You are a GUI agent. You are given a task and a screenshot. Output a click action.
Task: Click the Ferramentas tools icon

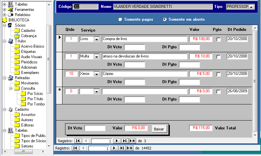(11, 10)
